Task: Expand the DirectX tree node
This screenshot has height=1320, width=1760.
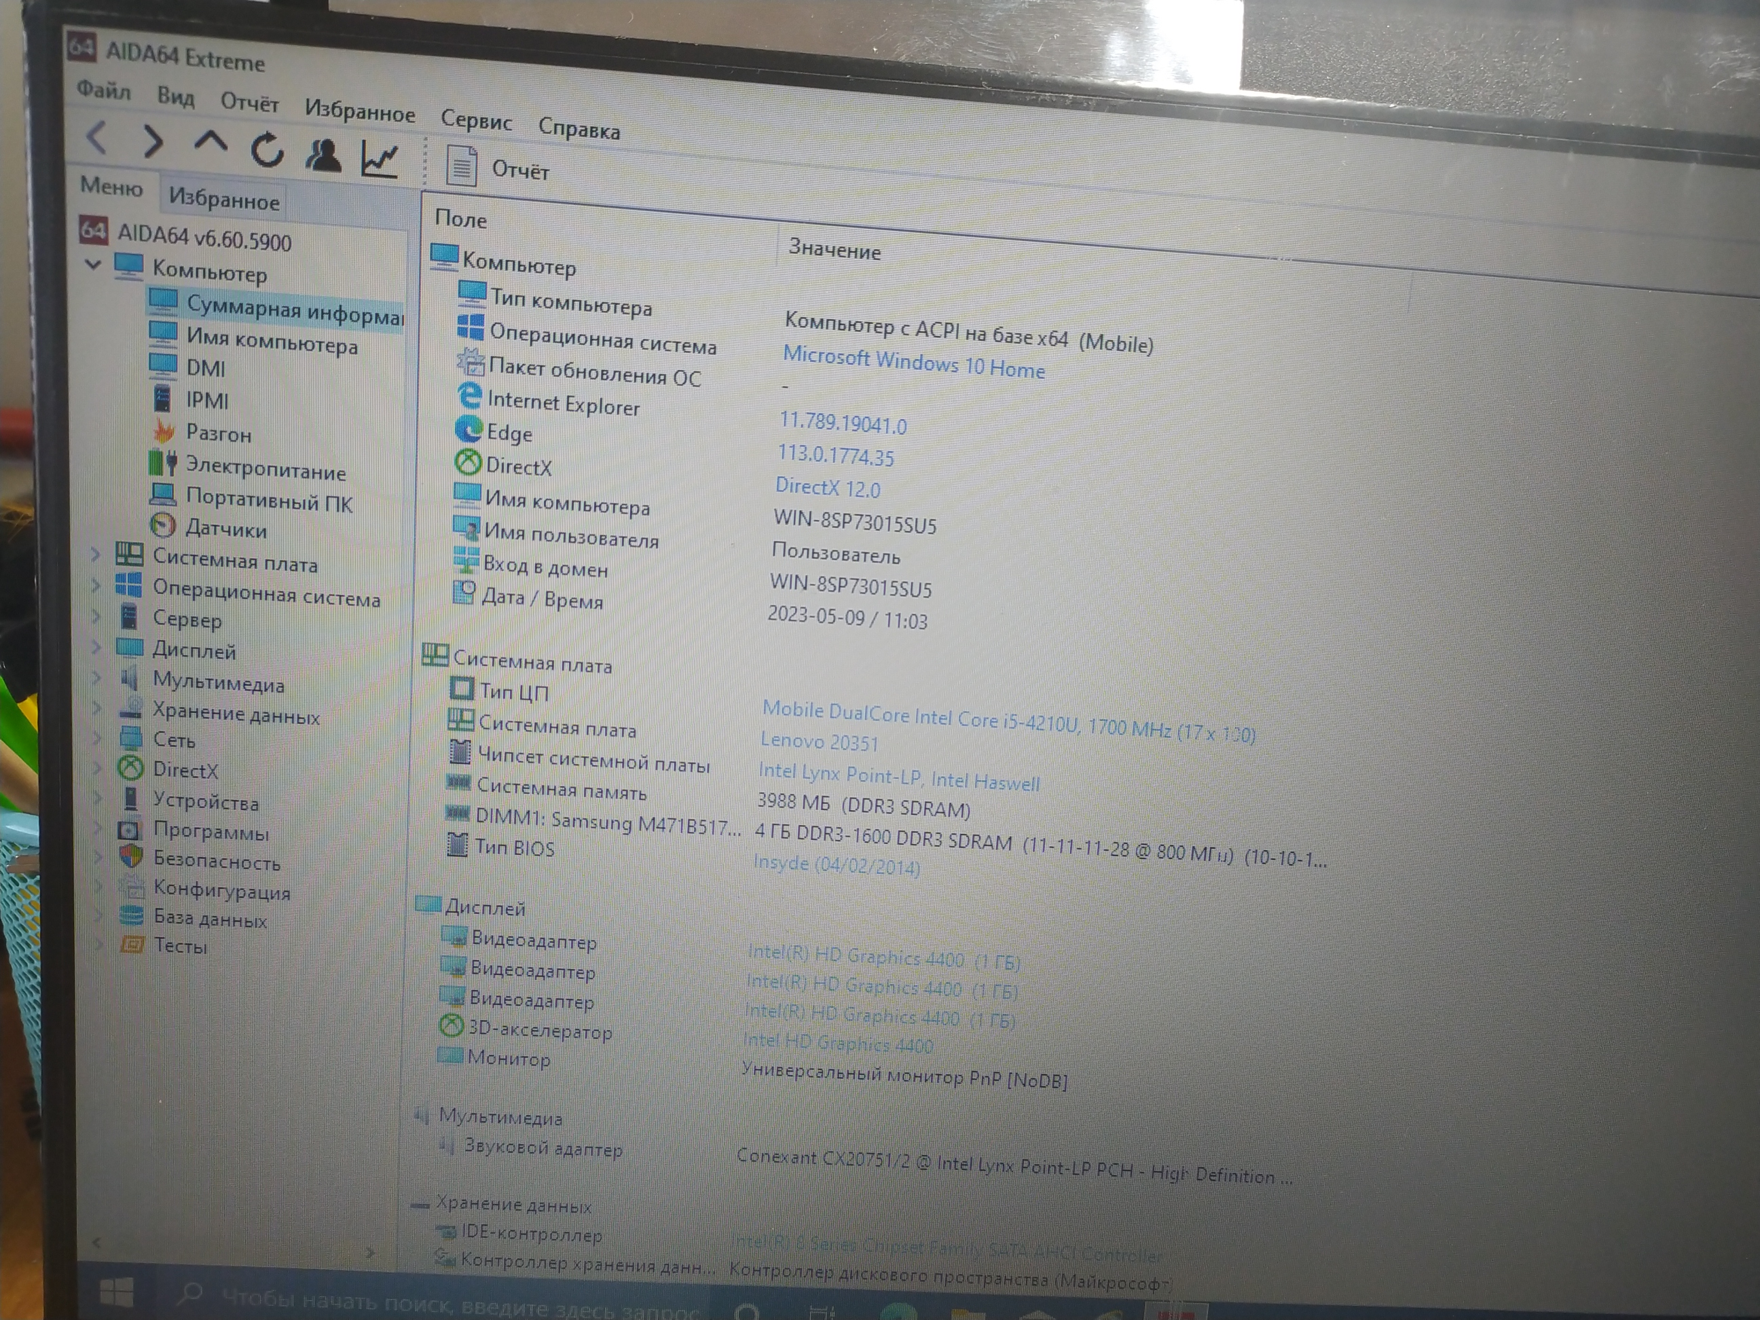Action: 97,768
